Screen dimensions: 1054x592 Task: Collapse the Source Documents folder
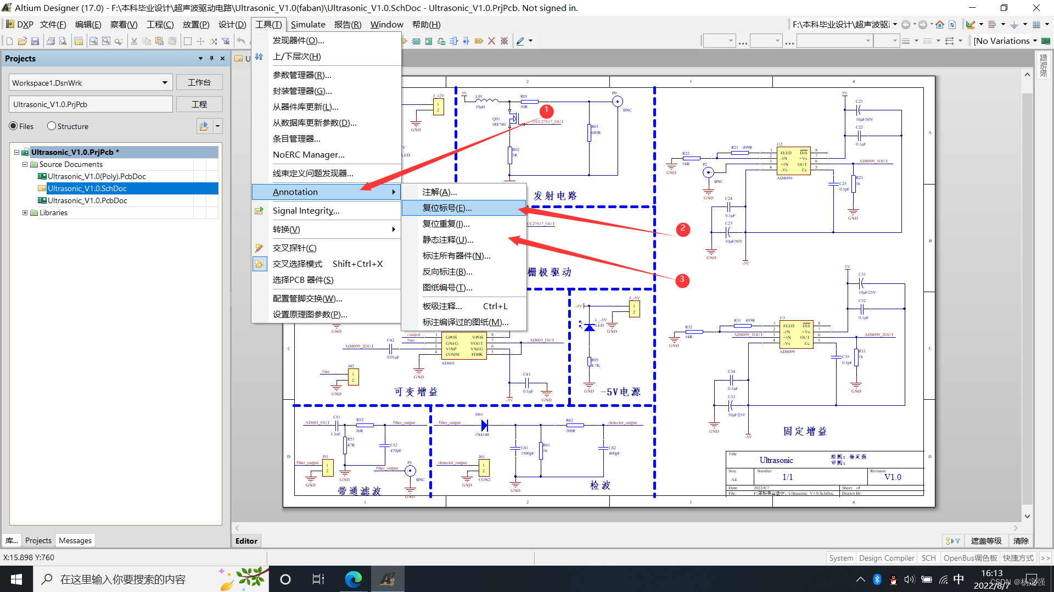coord(25,164)
